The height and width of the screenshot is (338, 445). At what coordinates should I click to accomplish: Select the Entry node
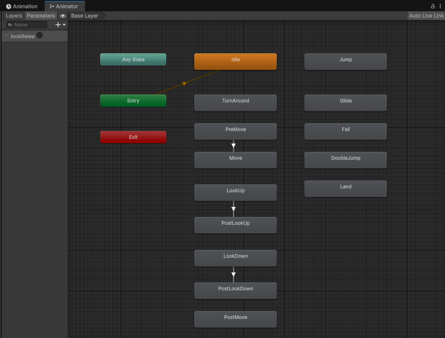[x=133, y=101]
